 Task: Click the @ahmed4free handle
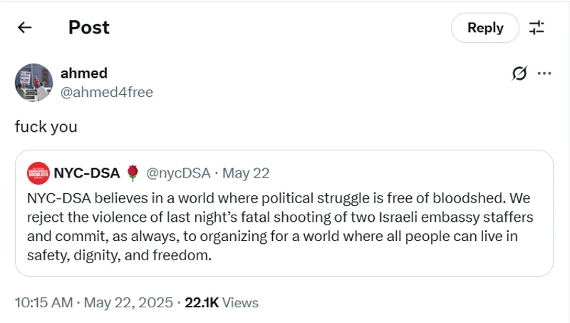click(106, 93)
